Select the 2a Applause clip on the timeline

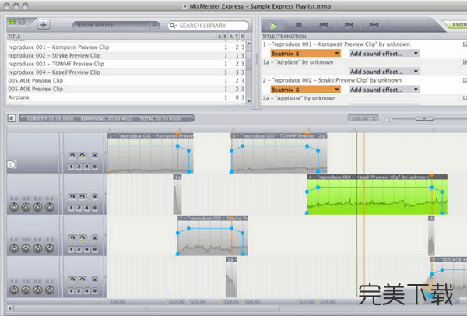(x=231, y=277)
